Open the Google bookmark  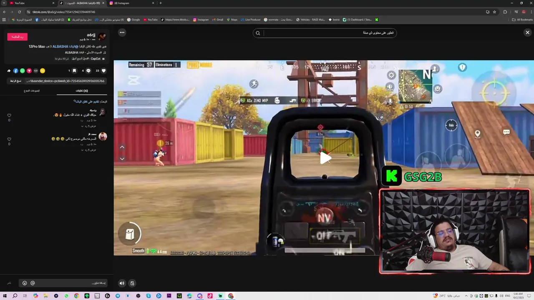[133, 20]
